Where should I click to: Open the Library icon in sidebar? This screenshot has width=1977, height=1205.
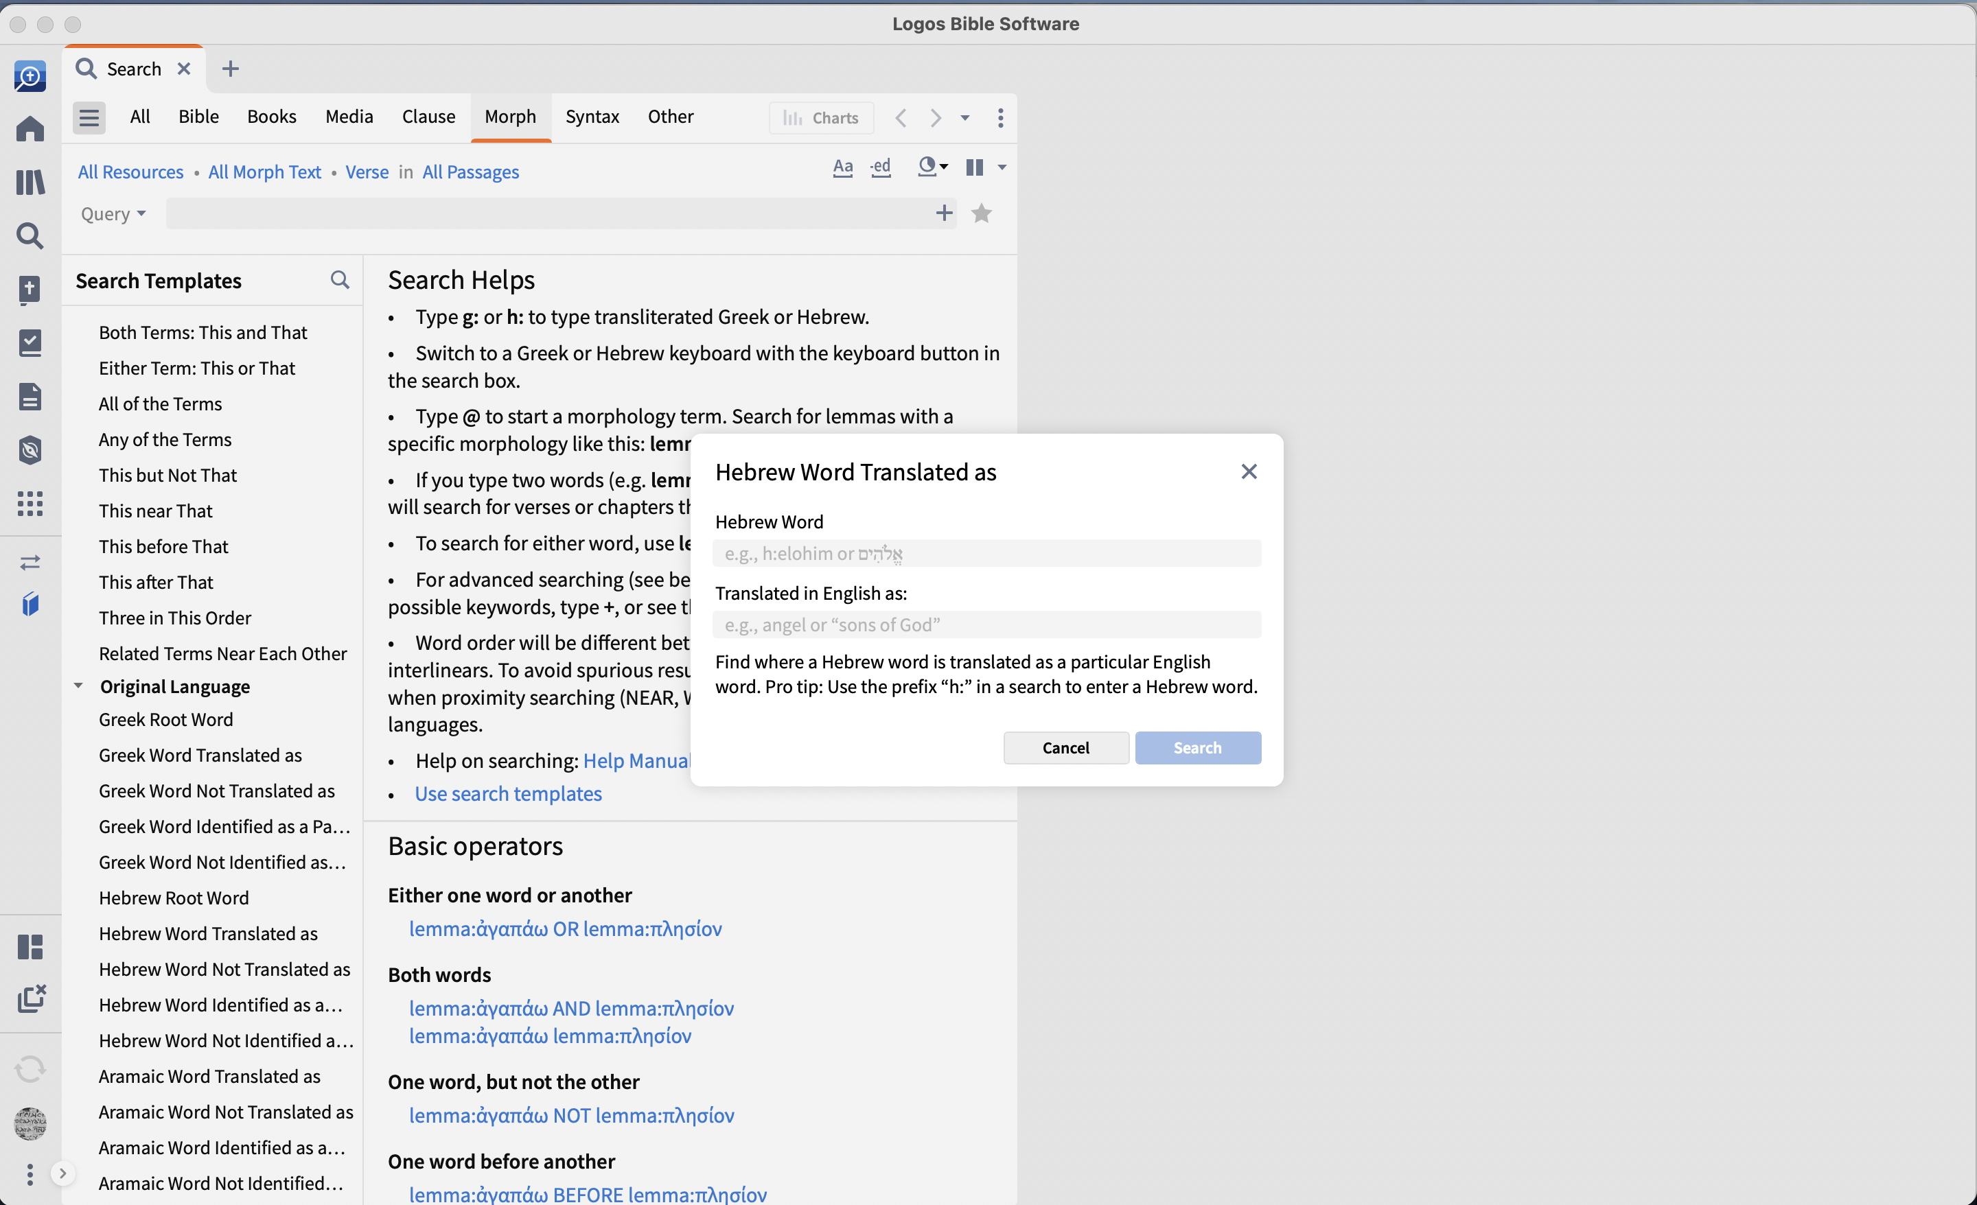pos(30,182)
